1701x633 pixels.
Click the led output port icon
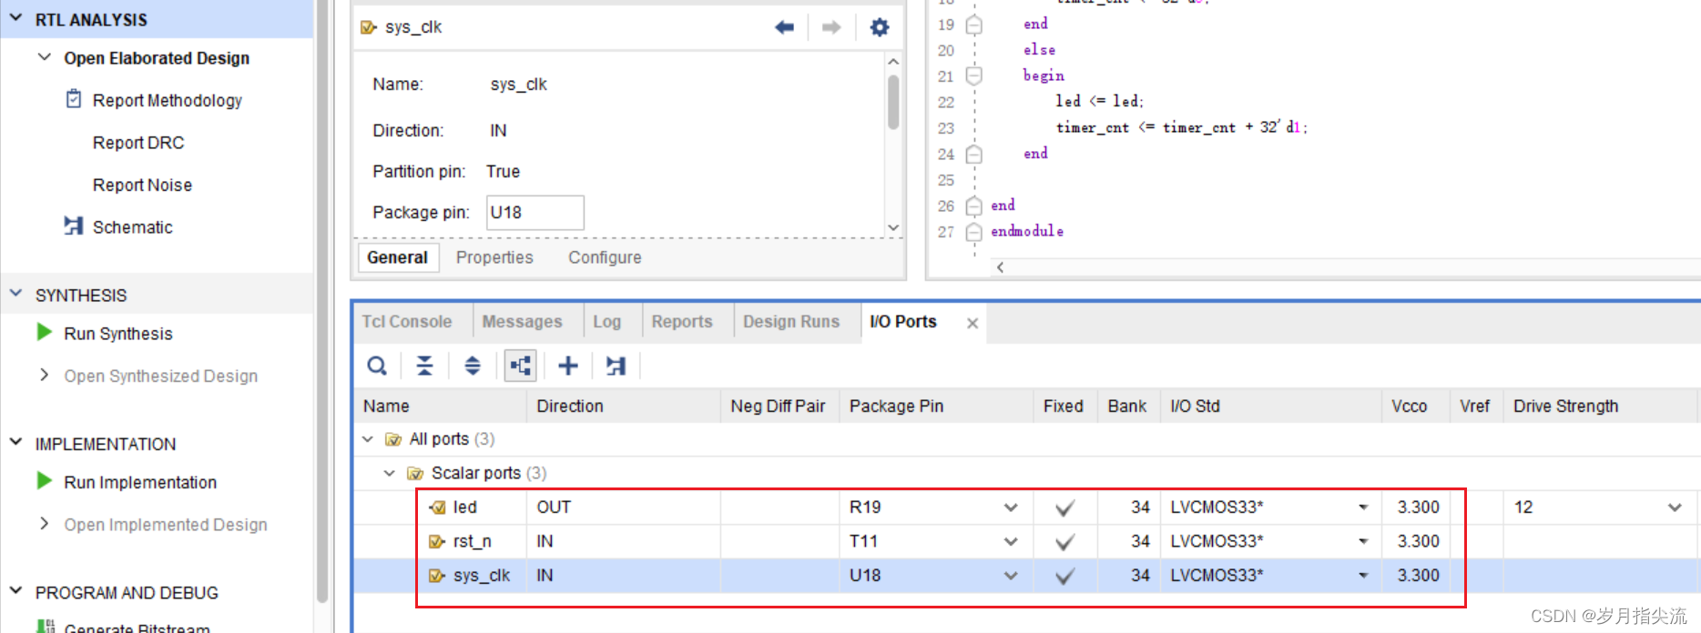point(437,507)
